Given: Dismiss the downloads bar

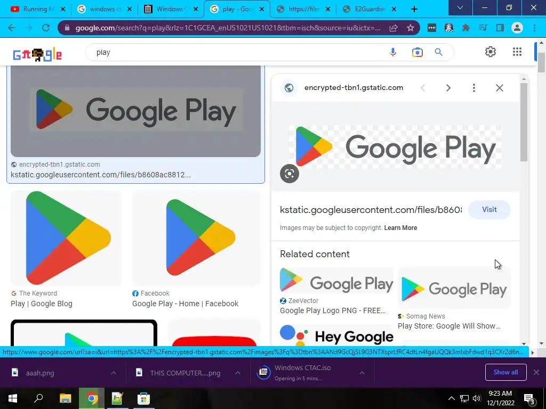Looking at the screenshot, I should pos(536,372).
